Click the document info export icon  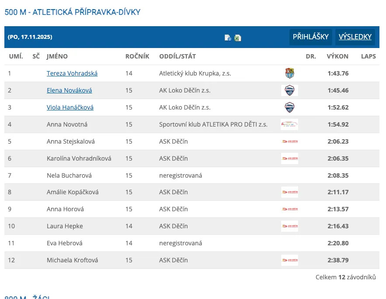pyautogui.click(x=228, y=38)
